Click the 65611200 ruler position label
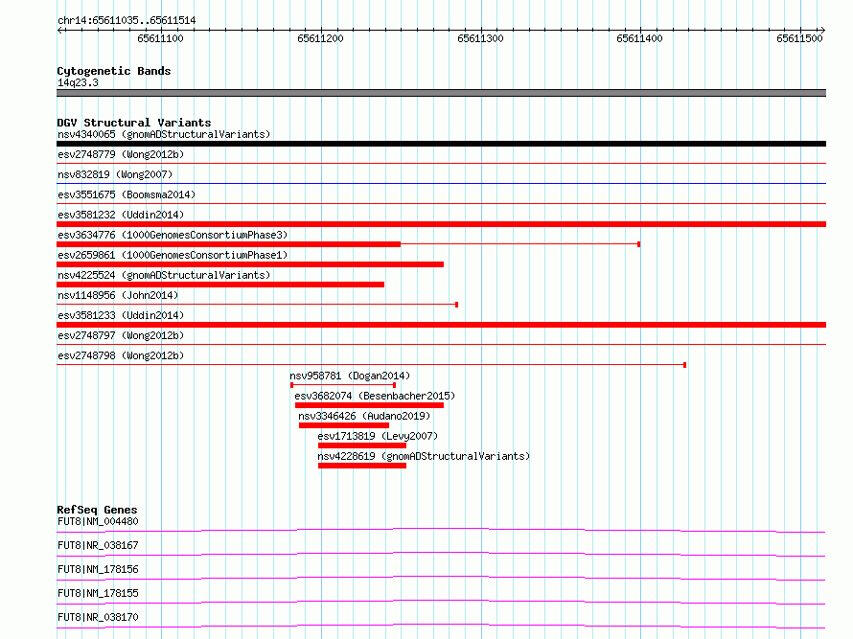The image size is (853, 639). [320, 38]
